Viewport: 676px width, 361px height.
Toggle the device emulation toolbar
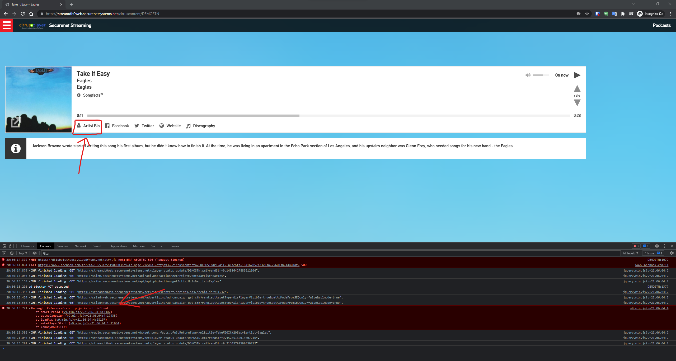pos(11,246)
